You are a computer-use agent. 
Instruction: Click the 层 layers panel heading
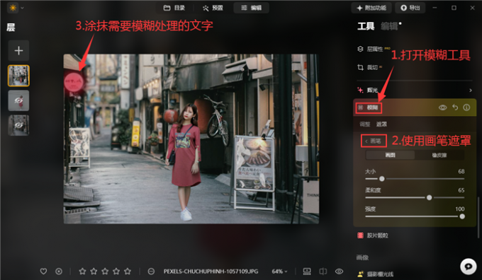11,28
